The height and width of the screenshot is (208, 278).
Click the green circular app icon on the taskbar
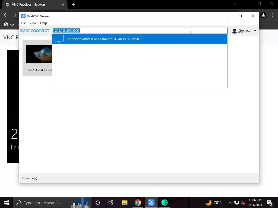coord(165,203)
